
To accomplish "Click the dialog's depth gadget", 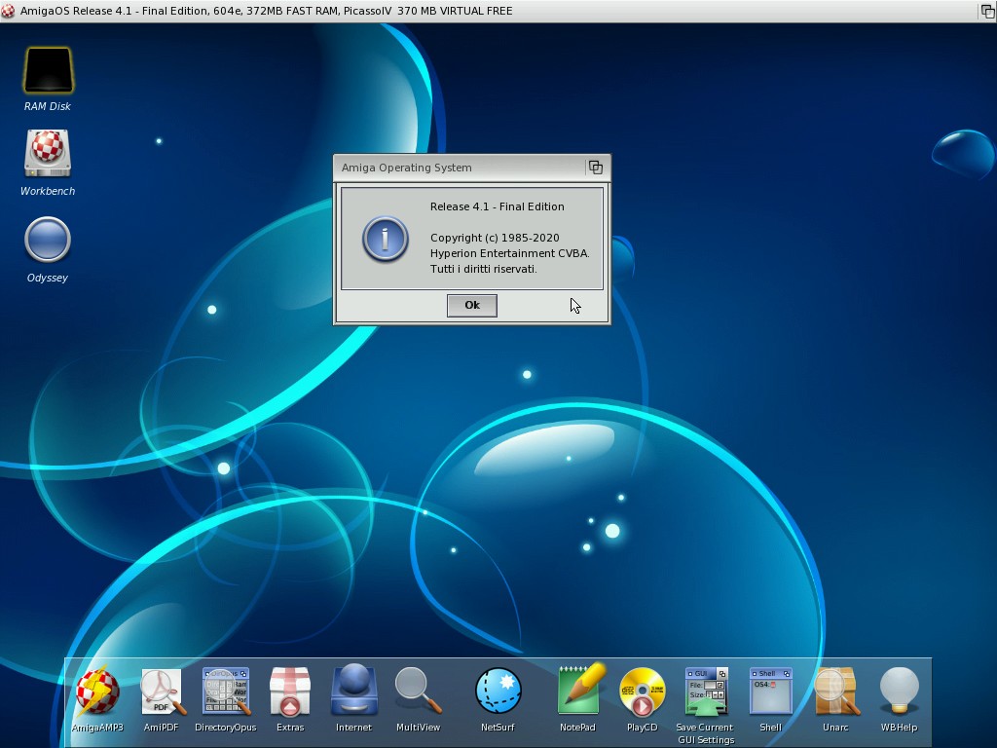I will click(595, 168).
